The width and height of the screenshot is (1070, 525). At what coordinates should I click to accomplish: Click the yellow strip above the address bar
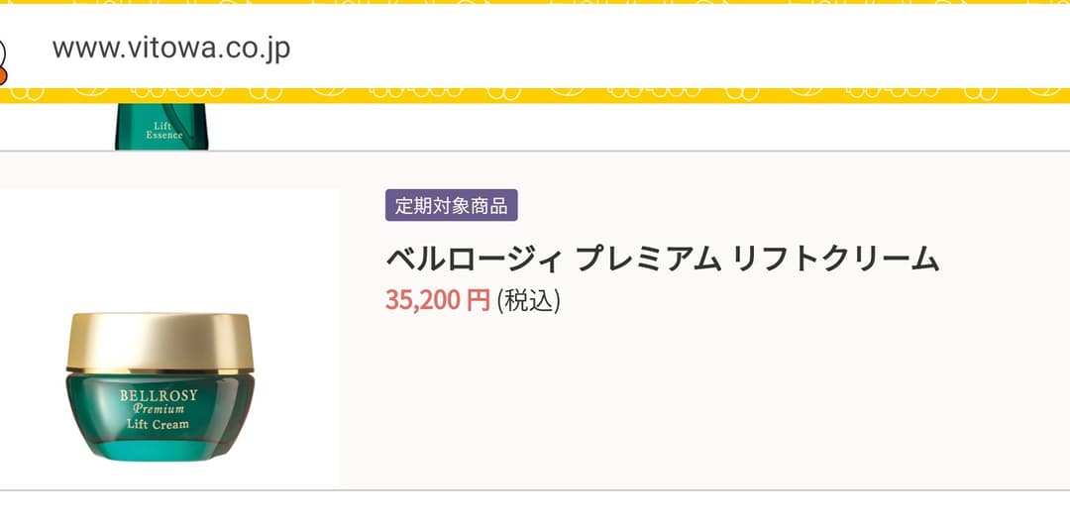click(x=535, y=2)
